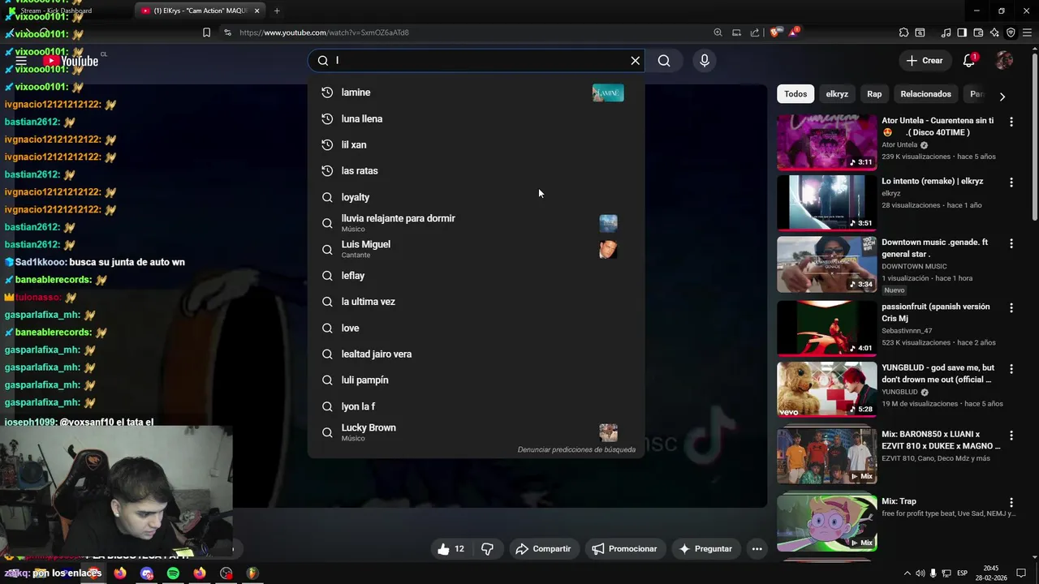Screen dimensions: 1039x584
Task: Open Ator Untela Cuarentena thumbnail
Action: pos(826,142)
